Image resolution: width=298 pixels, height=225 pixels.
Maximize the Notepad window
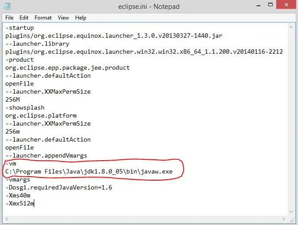click(270, 4)
